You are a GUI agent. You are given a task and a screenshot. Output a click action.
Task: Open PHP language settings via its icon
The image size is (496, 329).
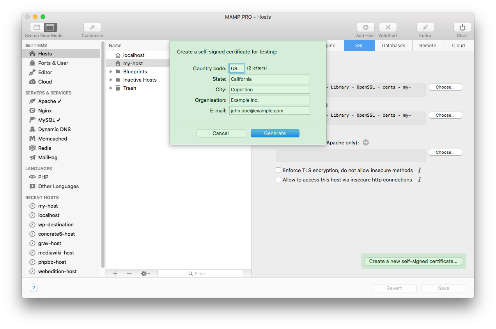32,177
